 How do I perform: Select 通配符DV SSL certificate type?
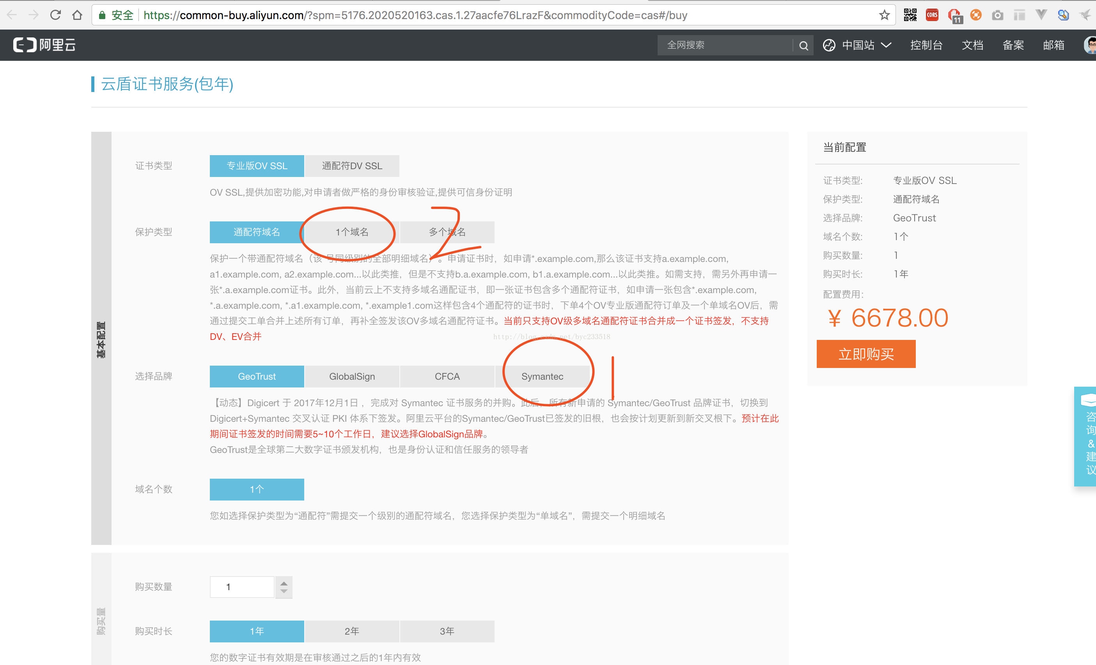click(x=352, y=166)
